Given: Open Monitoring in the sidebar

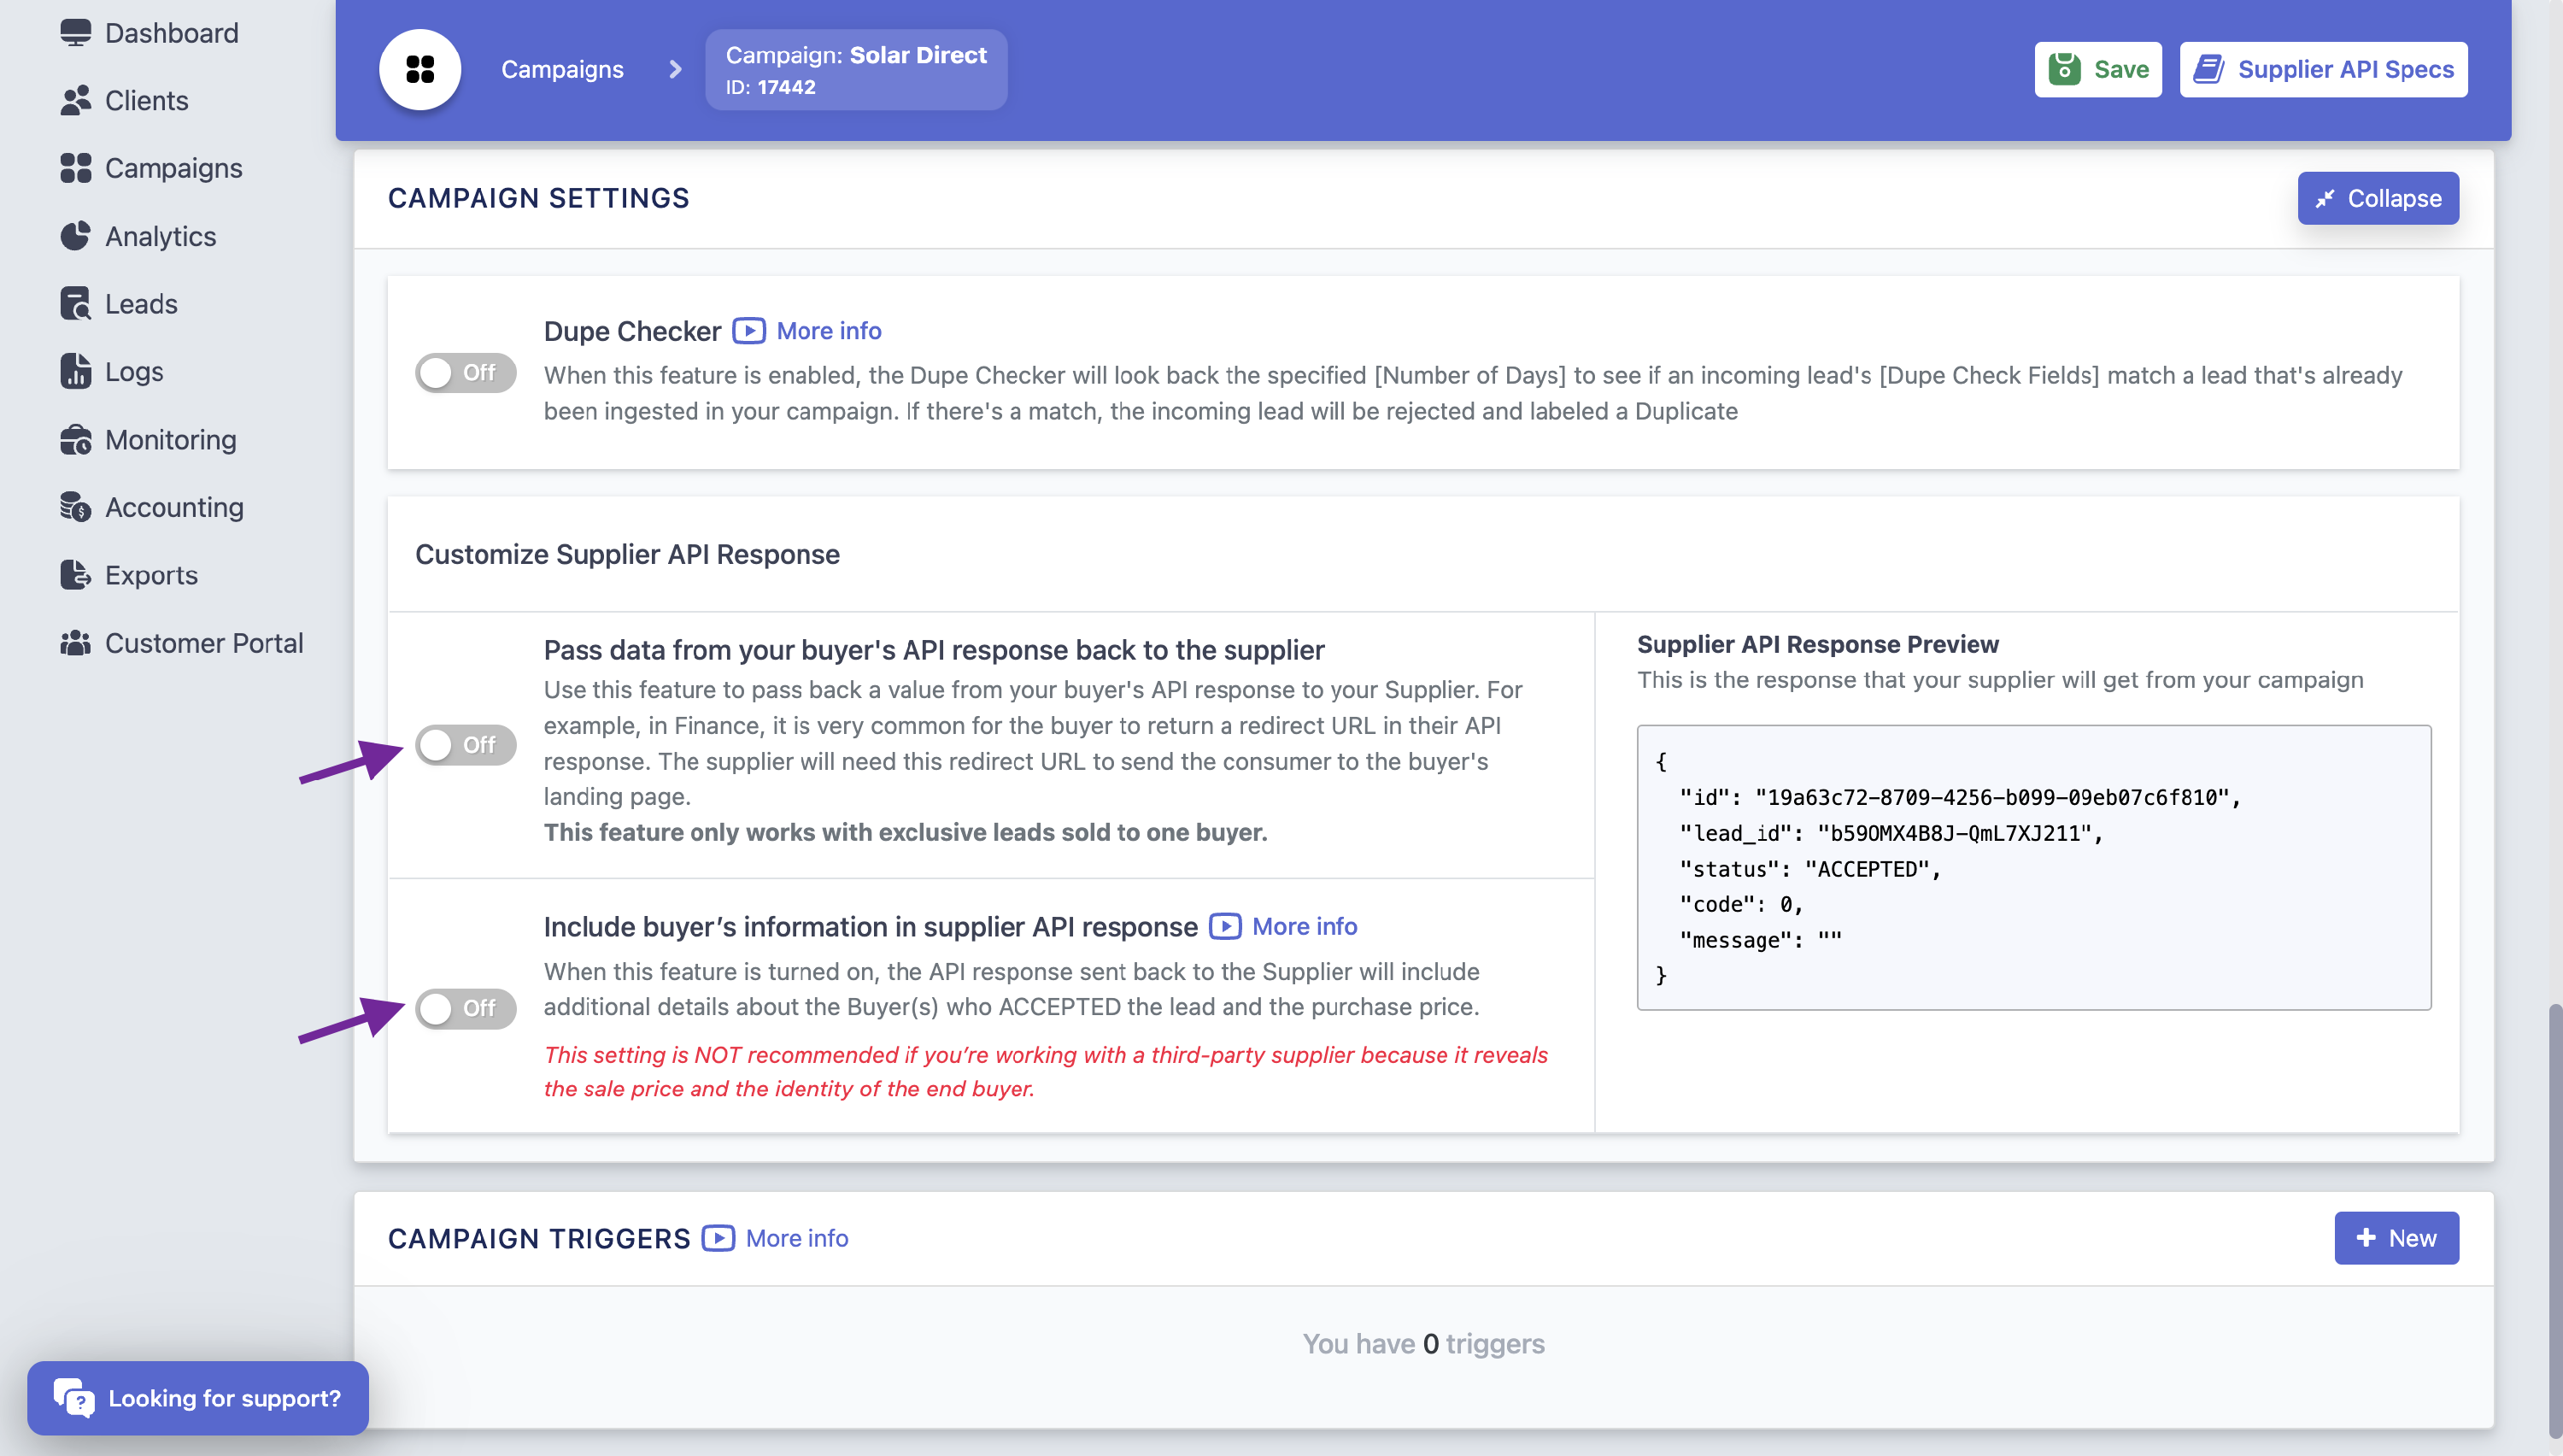Looking at the screenshot, I should 148,440.
